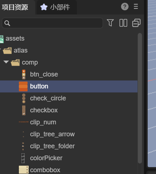Collapse the comp folder arrow

(x=6, y=62)
